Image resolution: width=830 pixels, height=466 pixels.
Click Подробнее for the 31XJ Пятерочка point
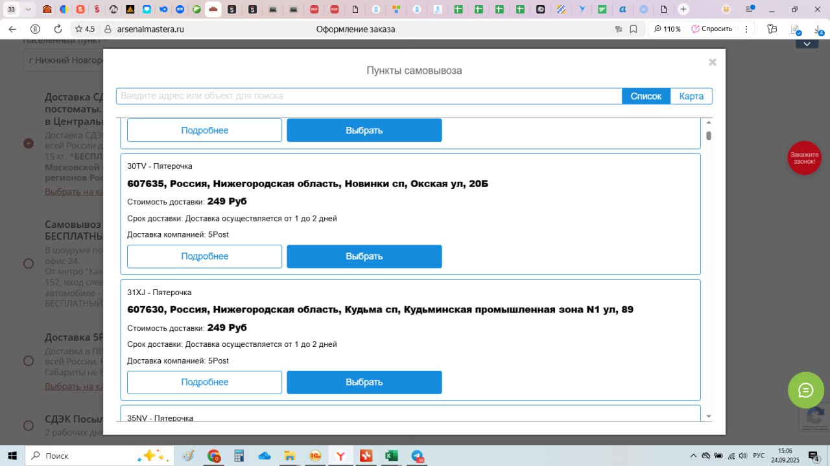coord(204,382)
